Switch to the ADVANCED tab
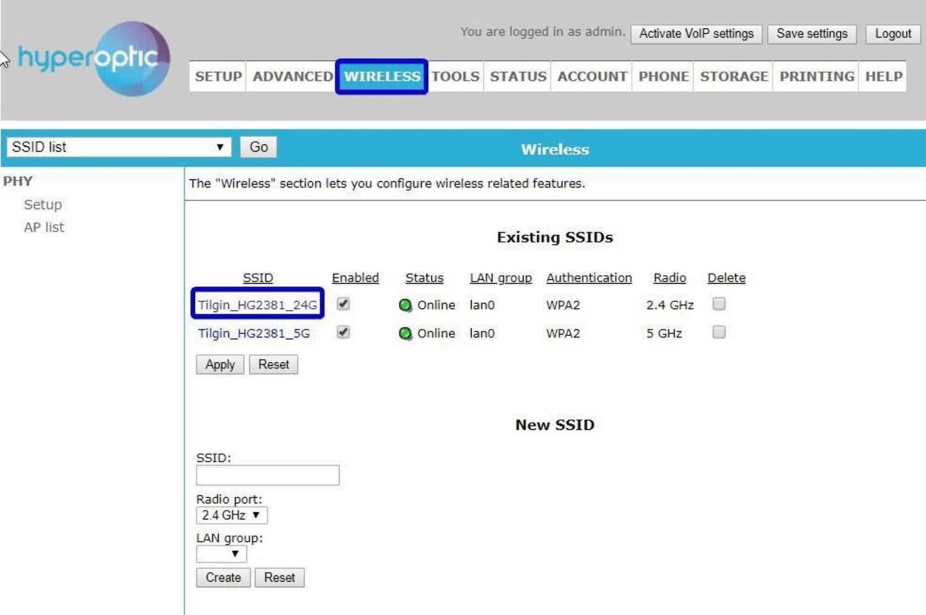This screenshot has height=615, width=926. [x=292, y=76]
